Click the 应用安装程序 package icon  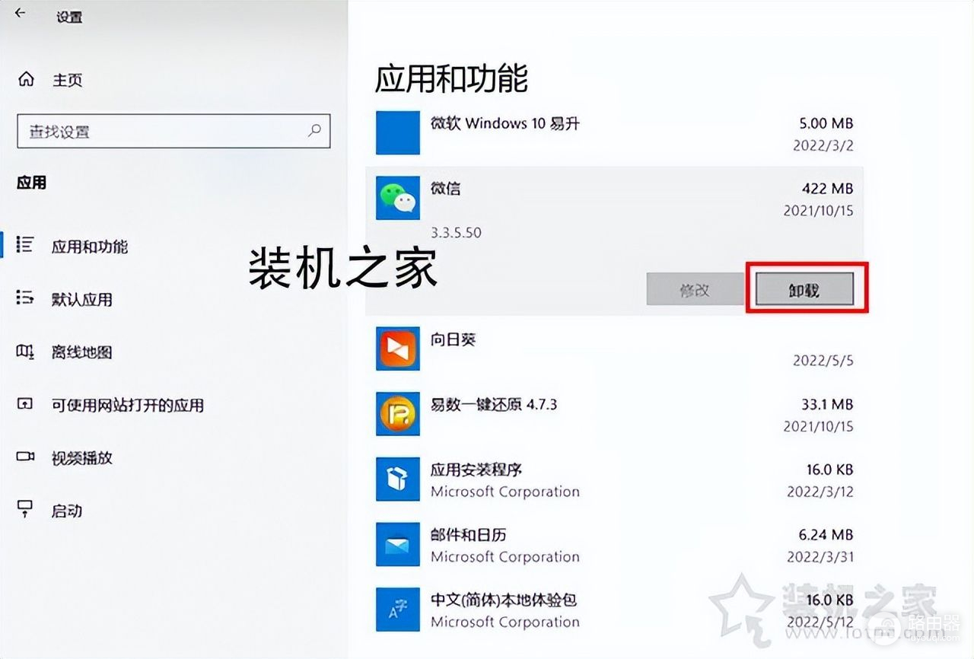point(397,479)
